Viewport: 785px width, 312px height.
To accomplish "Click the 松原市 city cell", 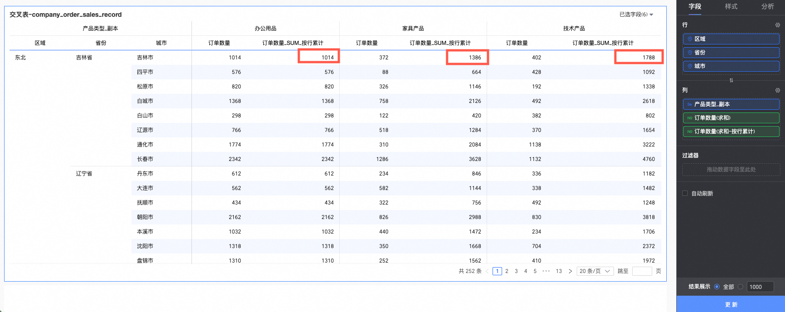I will [145, 87].
